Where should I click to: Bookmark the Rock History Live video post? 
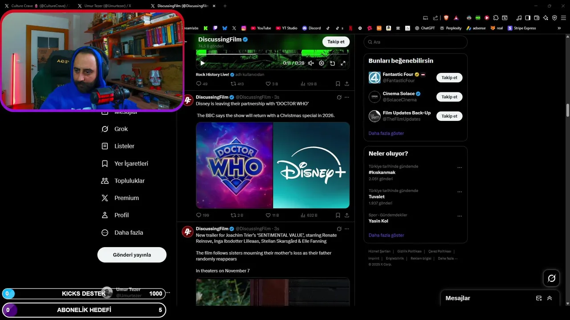tap(338, 84)
